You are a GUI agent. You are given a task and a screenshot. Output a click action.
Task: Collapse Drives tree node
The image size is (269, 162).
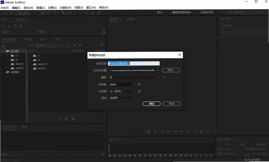click(3, 51)
